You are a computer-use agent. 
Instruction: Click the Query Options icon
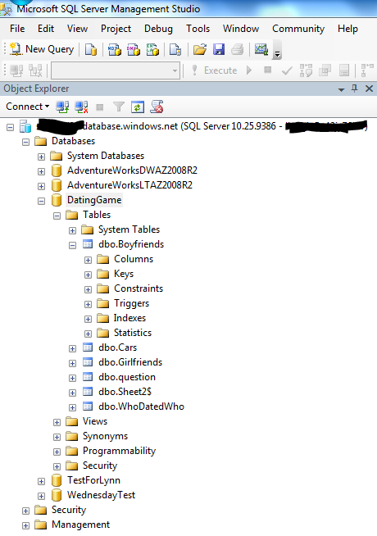tap(325, 70)
